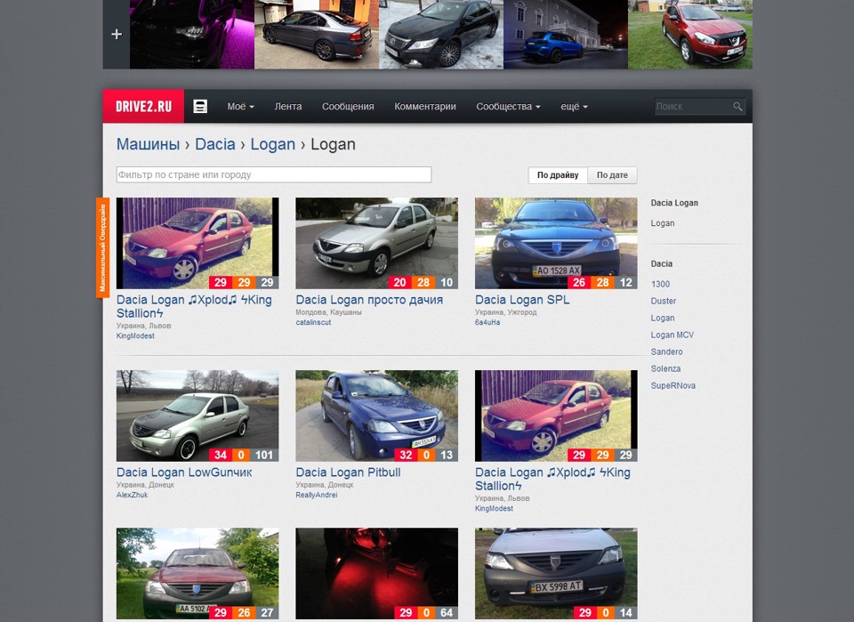Click gray badge 13 on Pitbull photo
Image resolution: width=854 pixels, height=622 pixels.
click(x=447, y=455)
